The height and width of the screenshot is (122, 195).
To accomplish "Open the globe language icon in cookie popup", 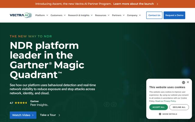I will tap(183, 82).
